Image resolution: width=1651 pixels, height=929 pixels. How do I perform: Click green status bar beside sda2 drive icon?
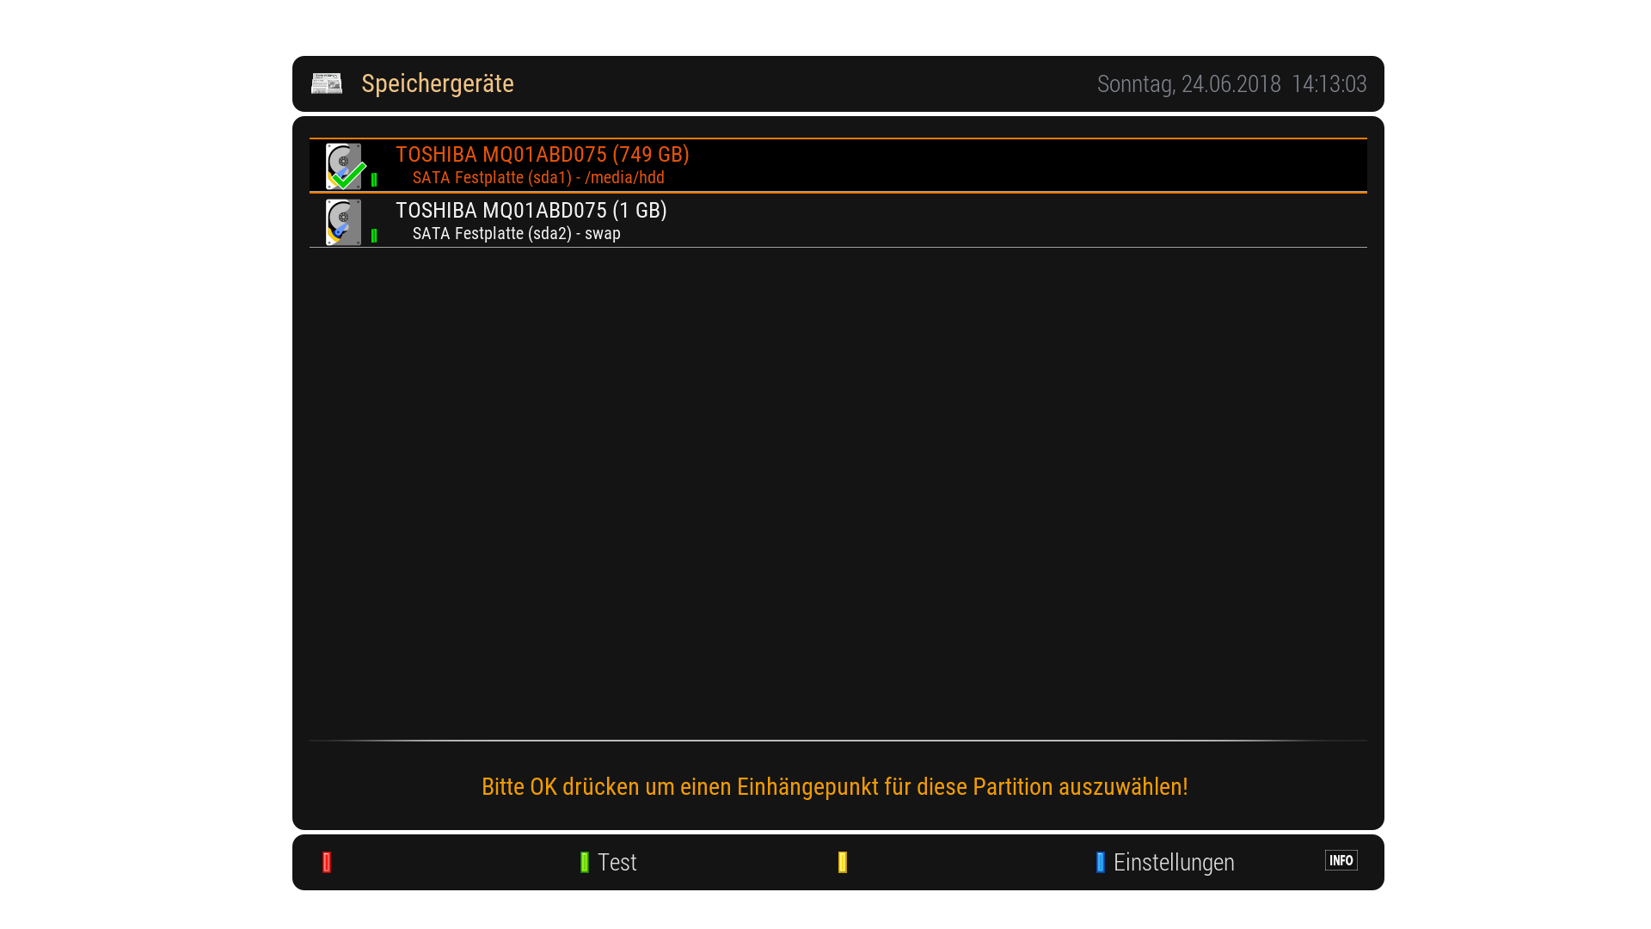374,236
